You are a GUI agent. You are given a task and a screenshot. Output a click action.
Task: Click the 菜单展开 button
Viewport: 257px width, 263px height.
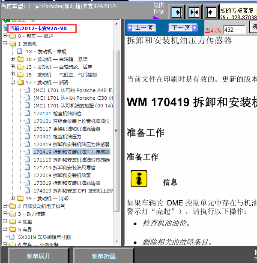38,256
